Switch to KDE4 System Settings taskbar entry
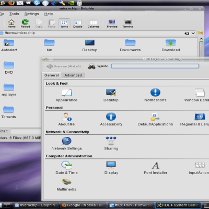The image size is (209, 209). pyautogui.click(x=178, y=205)
